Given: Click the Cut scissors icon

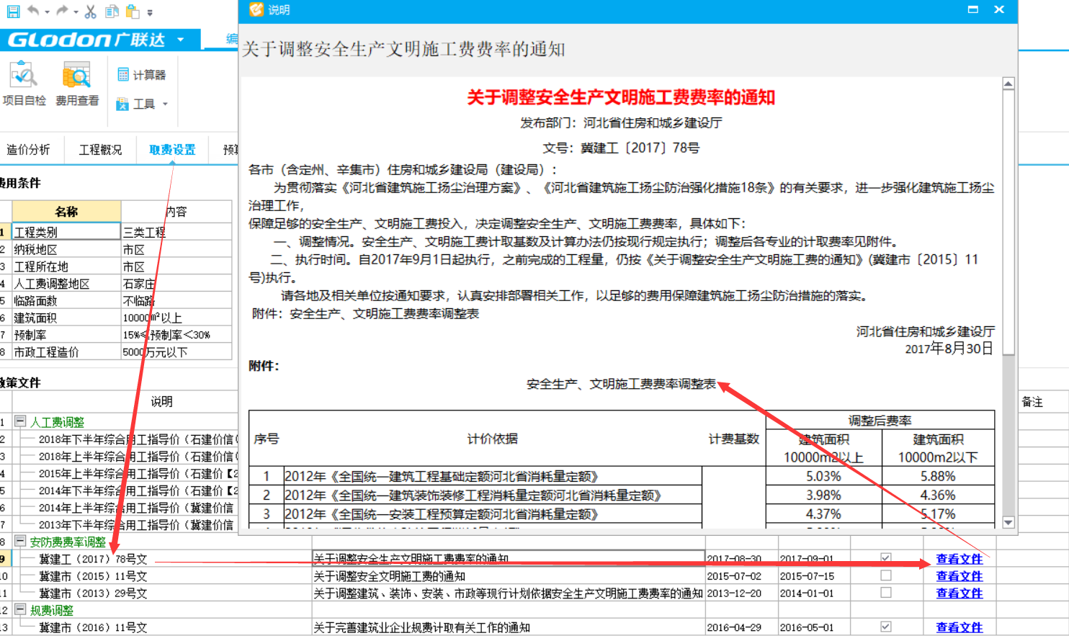Looking at the screenshot, I should click(x=90, y=11).
